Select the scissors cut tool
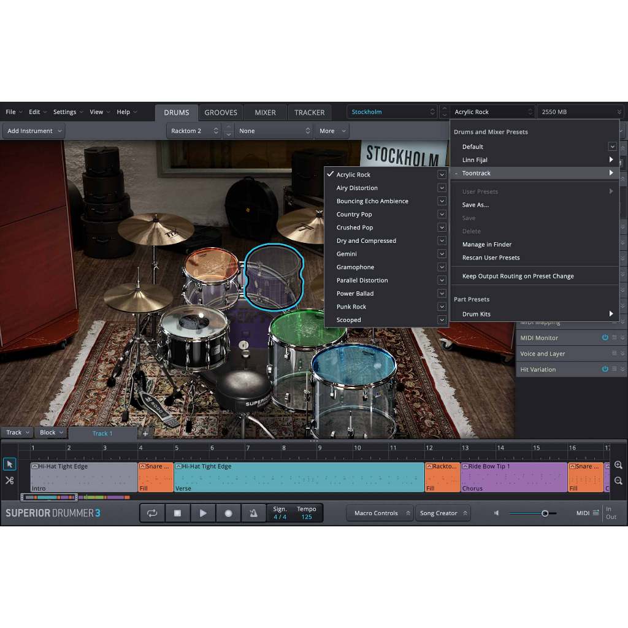The image size is (628, 628). coord(9,480)
